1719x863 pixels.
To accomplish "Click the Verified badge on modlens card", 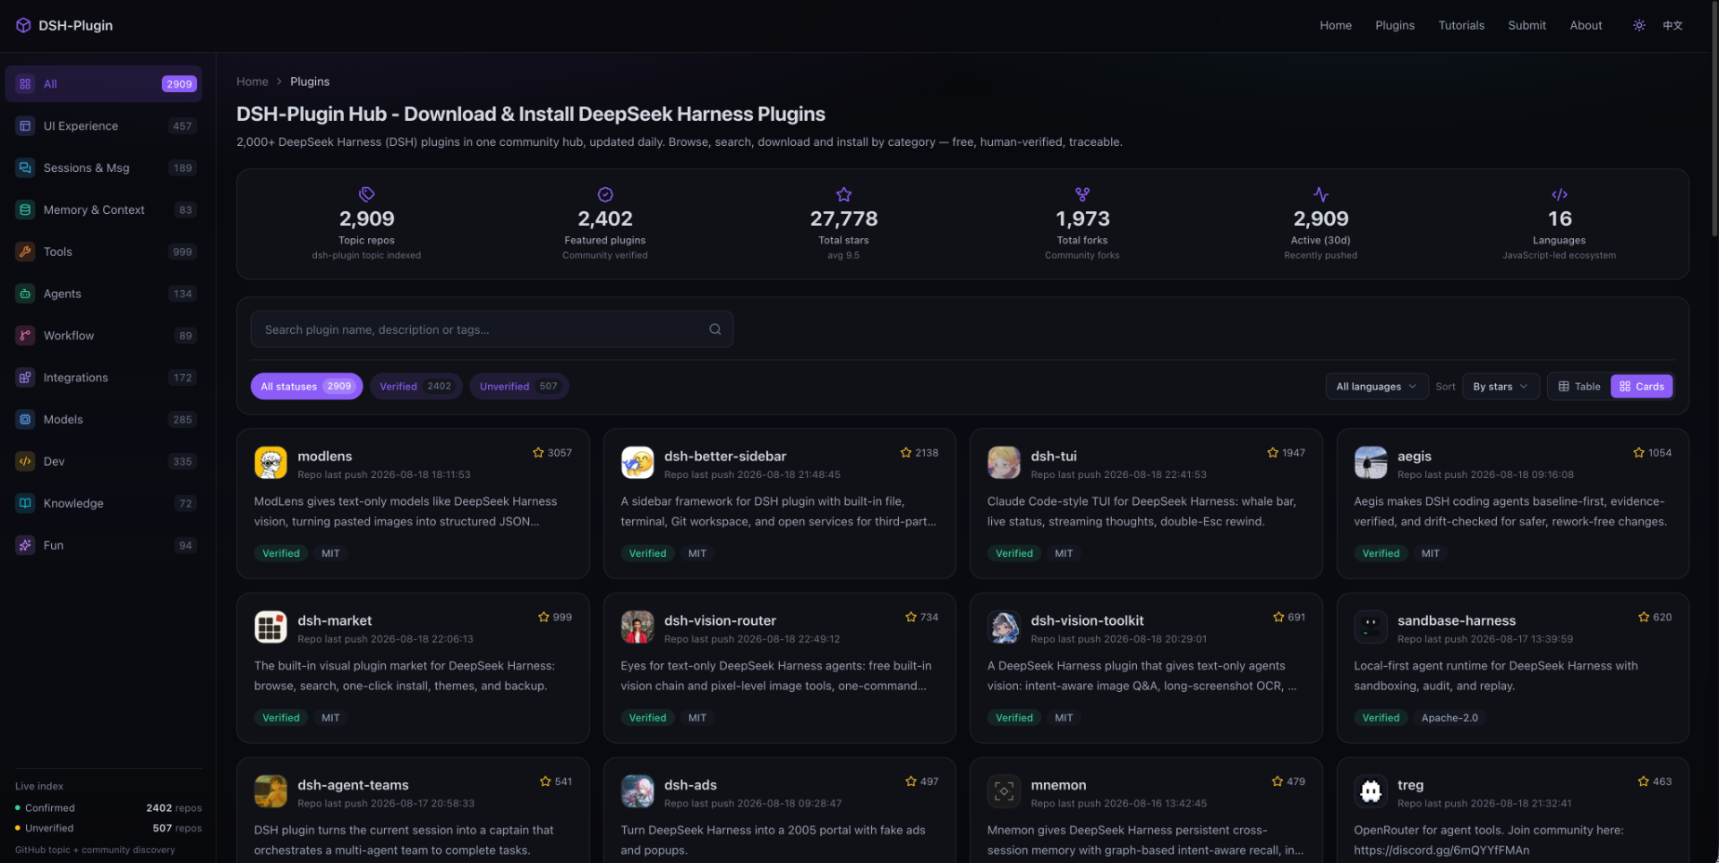I will tap(281, 553).
